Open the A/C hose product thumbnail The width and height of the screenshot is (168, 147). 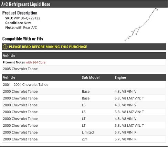coord(141,25)
